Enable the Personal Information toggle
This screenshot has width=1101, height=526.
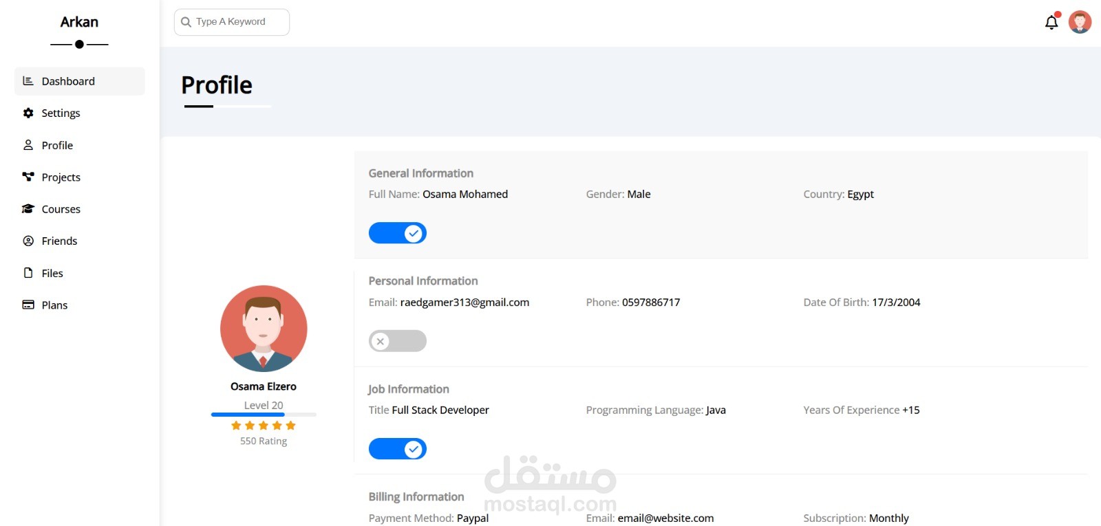(398, 341)
